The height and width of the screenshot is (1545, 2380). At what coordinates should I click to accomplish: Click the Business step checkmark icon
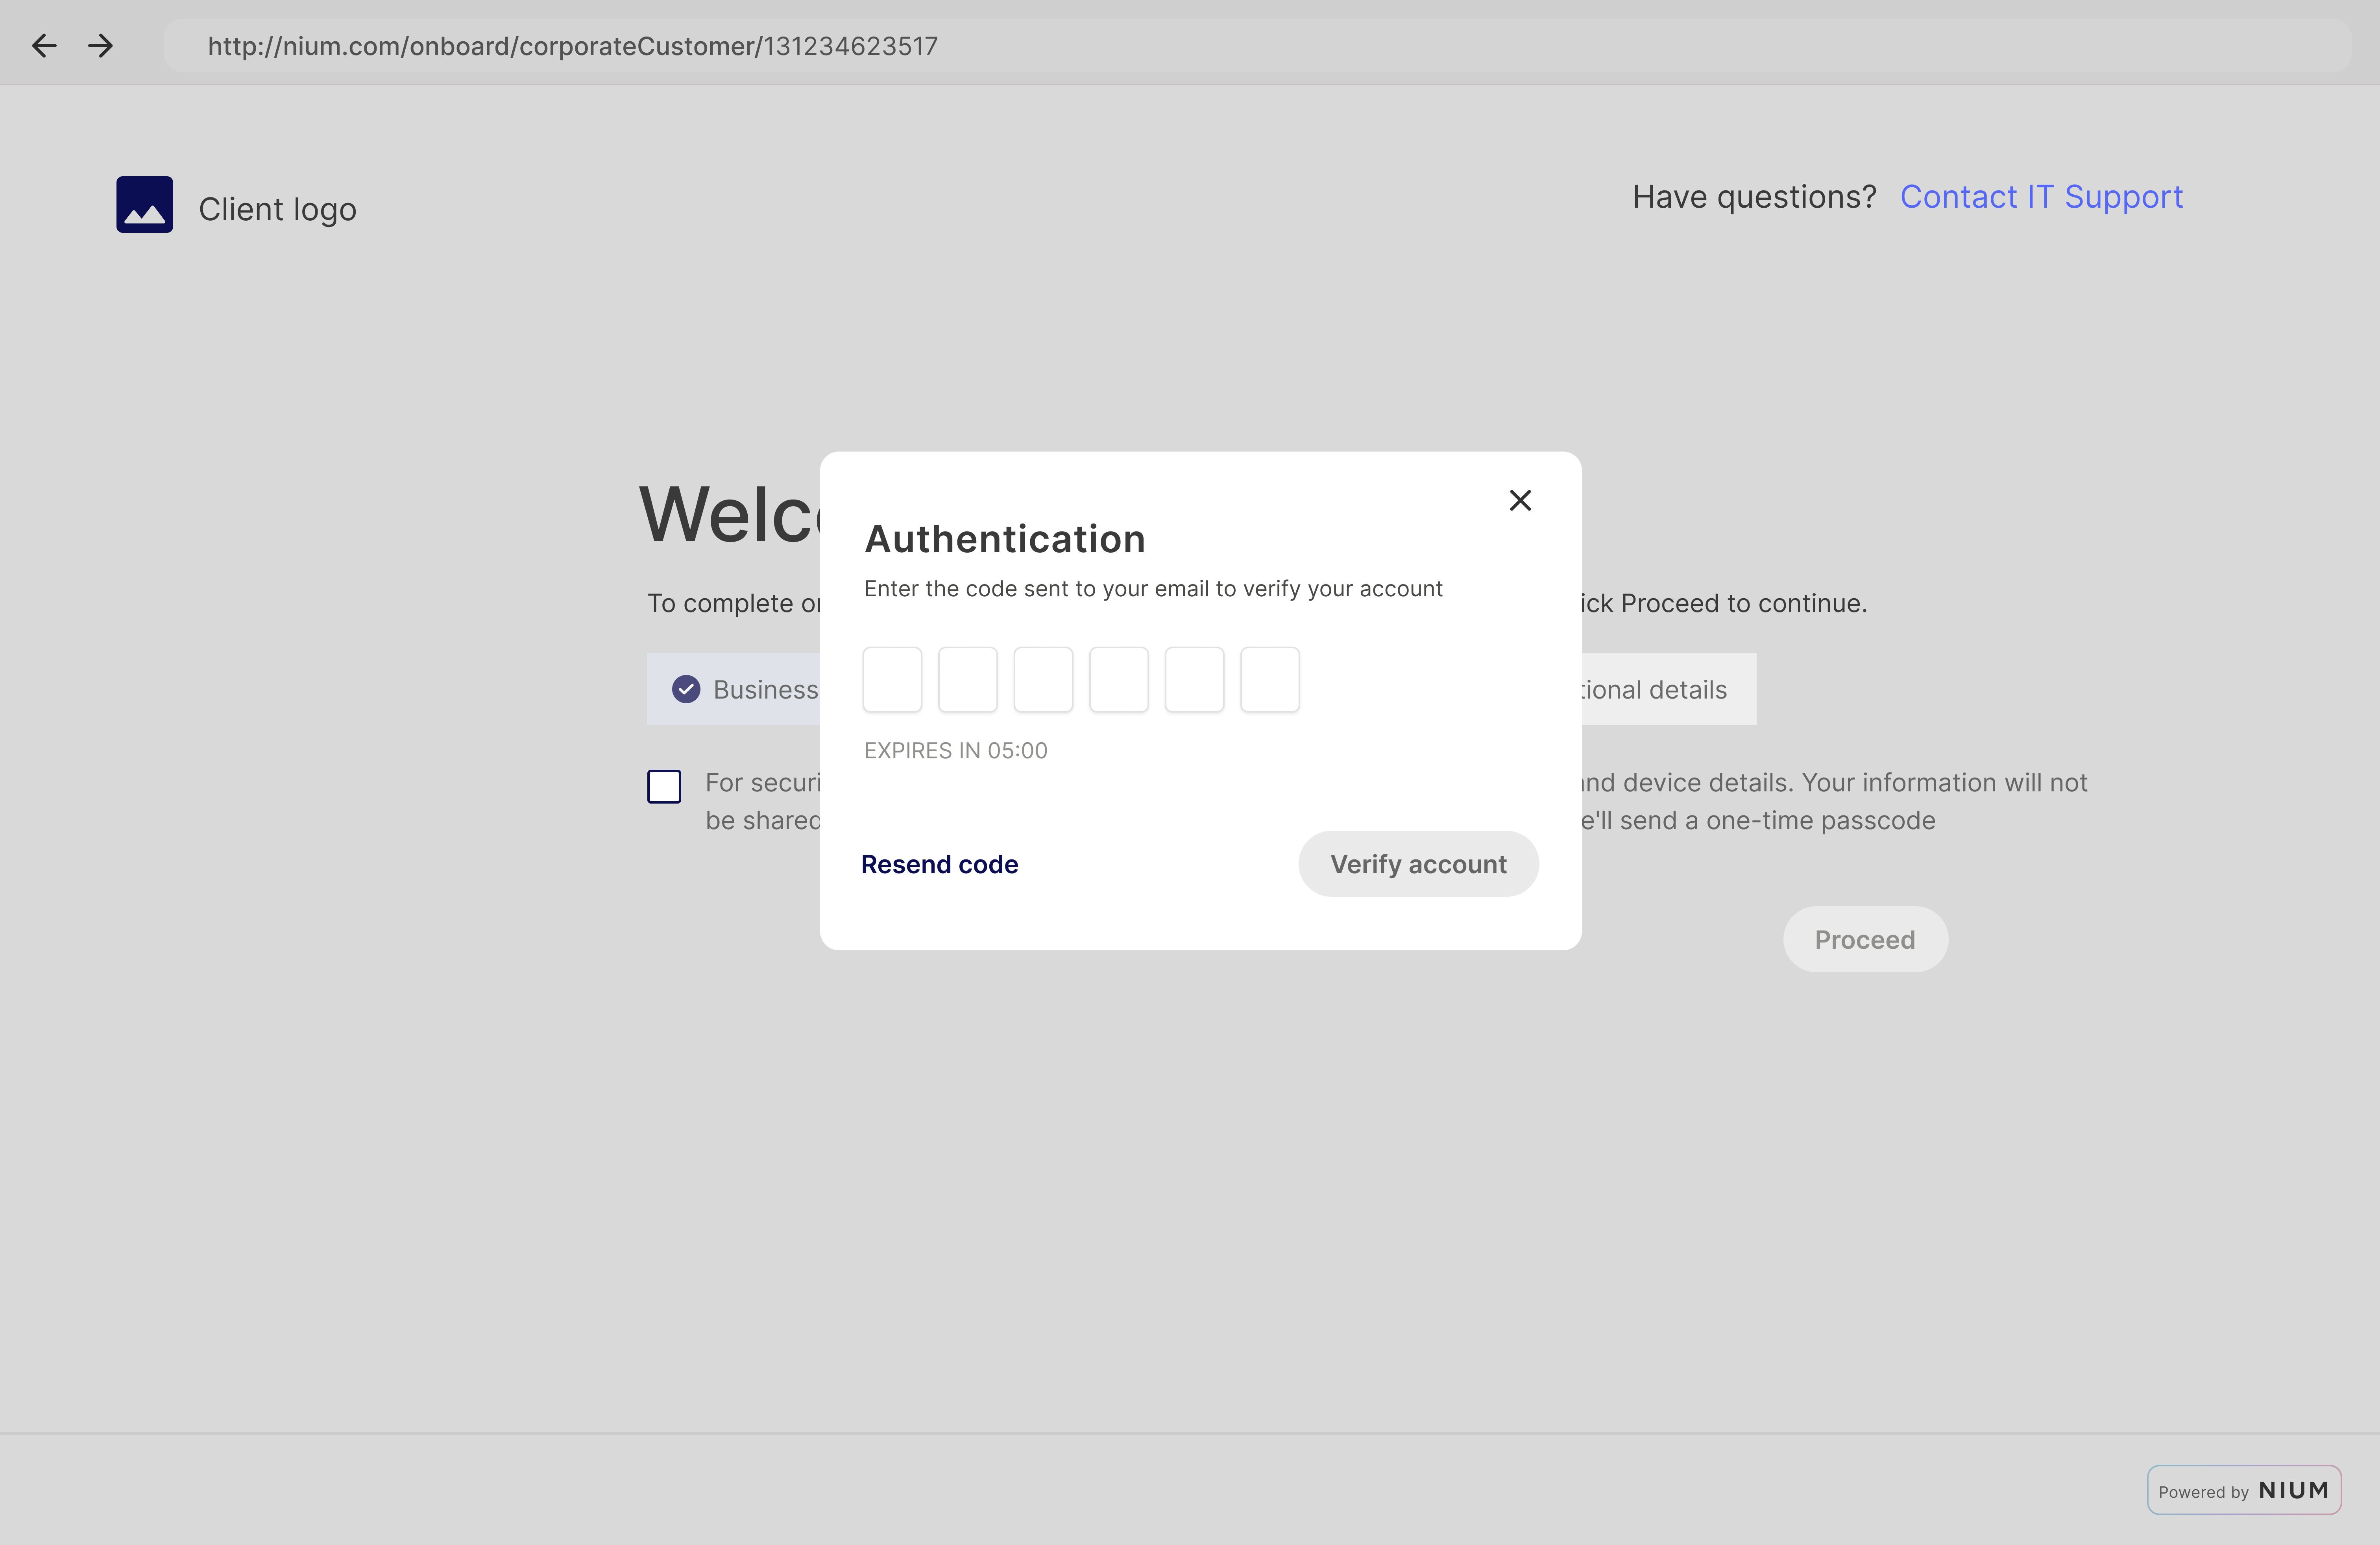click(686, 690)
